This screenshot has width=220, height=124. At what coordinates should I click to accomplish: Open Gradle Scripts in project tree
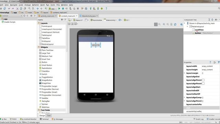click(x=10, y=22)
